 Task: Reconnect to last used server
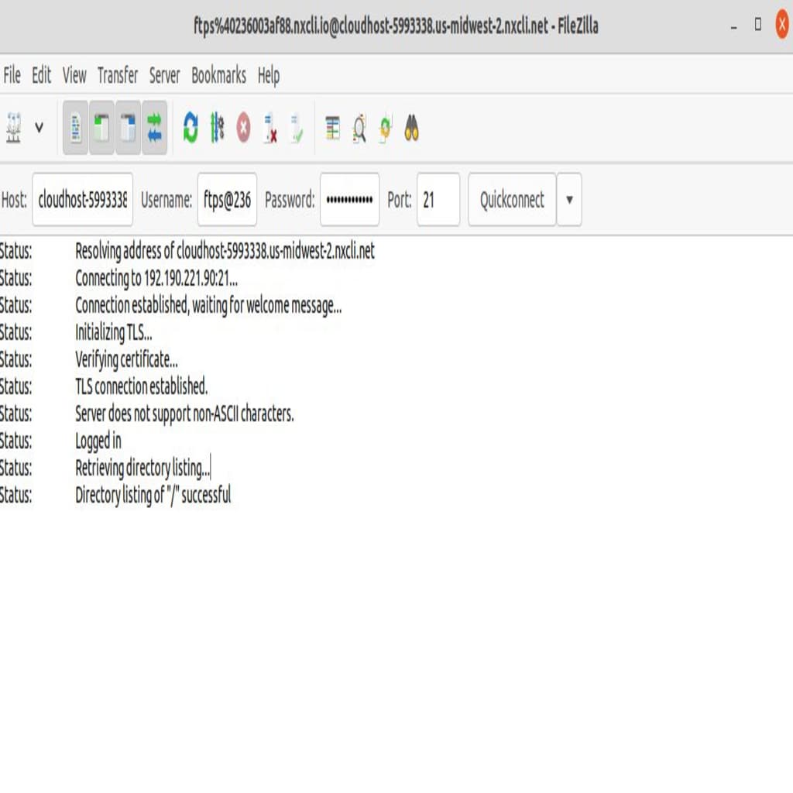point(297,128)
